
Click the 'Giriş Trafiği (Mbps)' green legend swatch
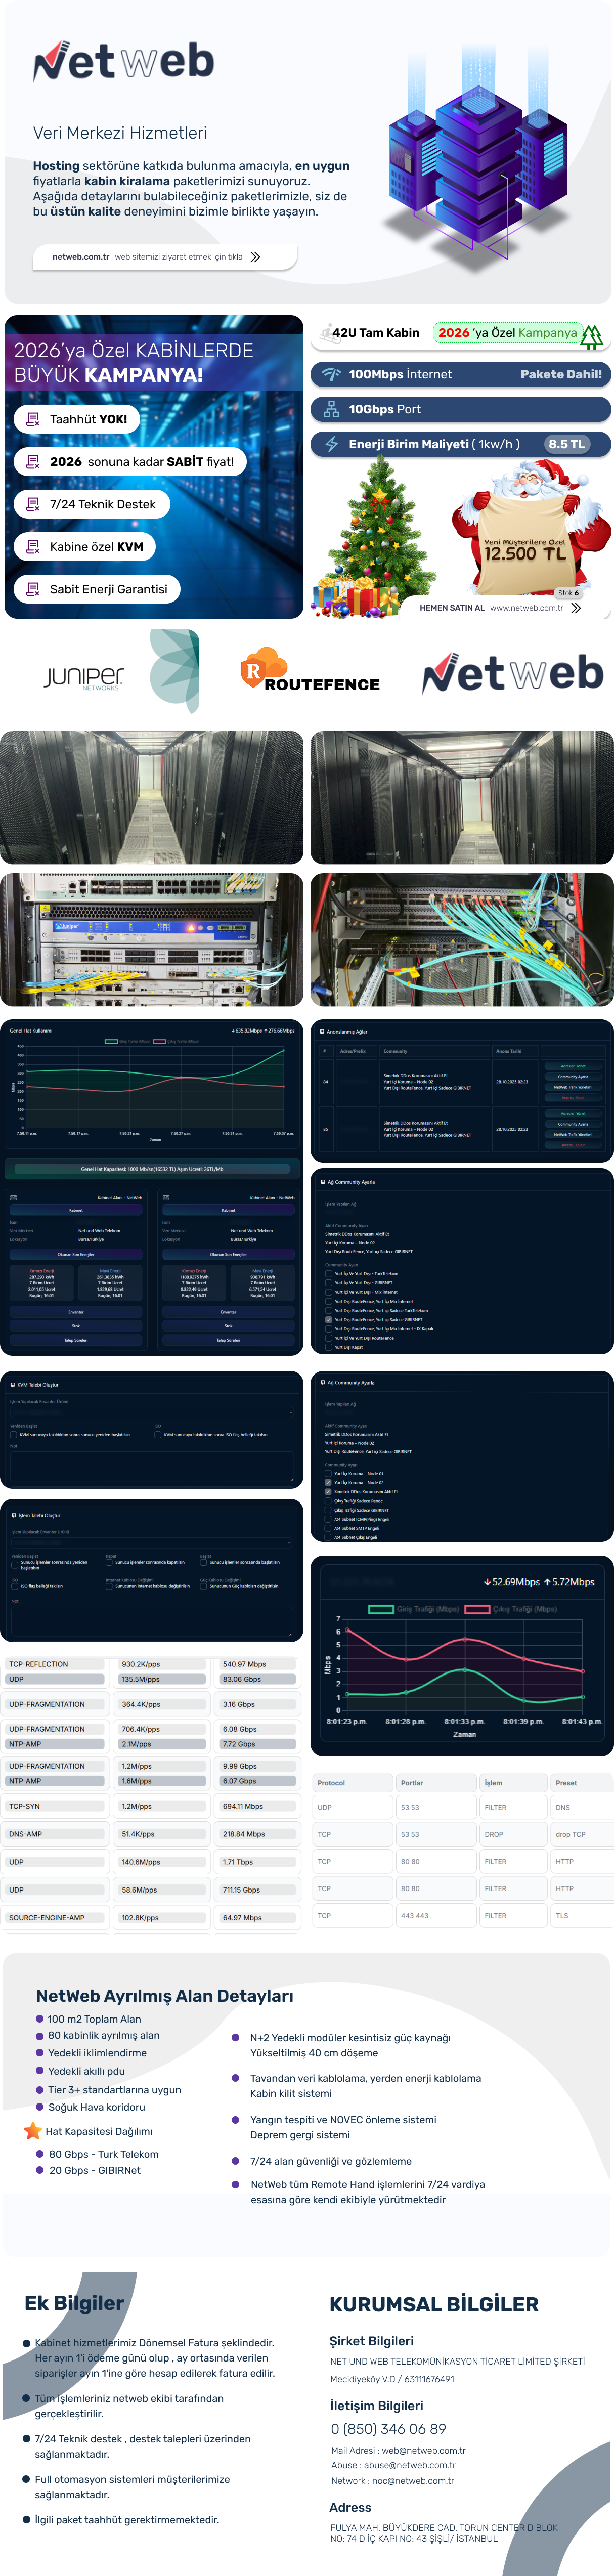click(x=381, y=1609)
